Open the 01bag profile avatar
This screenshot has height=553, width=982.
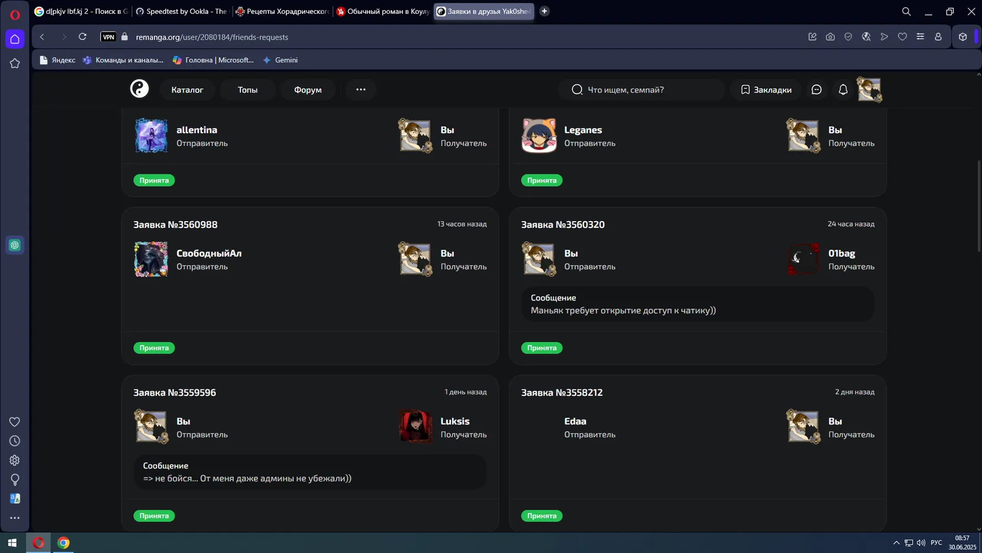click(803, 259)
